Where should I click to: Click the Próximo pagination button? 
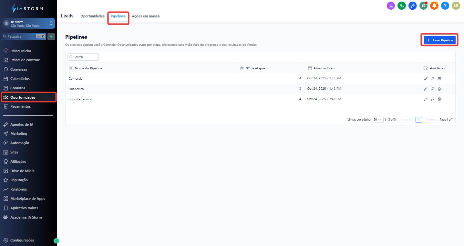431,120
